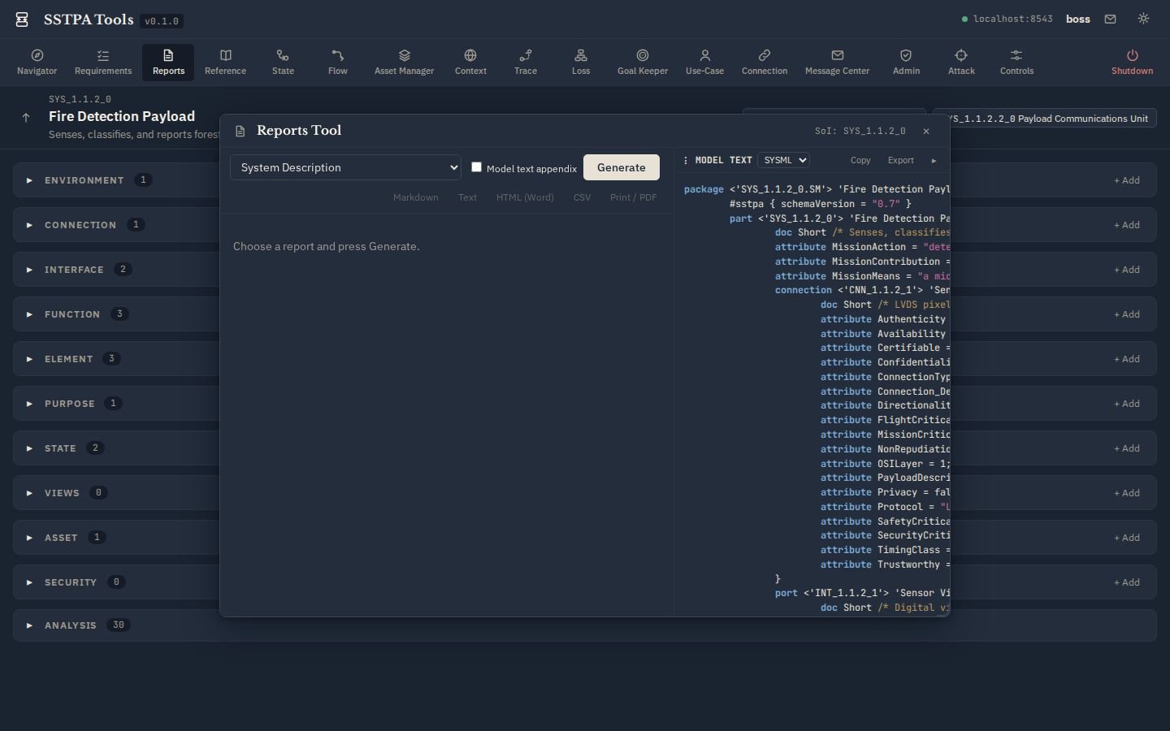Open the Goal Keeper tool
Viewport: 1170px width, 731px height.
click(643, 63)
